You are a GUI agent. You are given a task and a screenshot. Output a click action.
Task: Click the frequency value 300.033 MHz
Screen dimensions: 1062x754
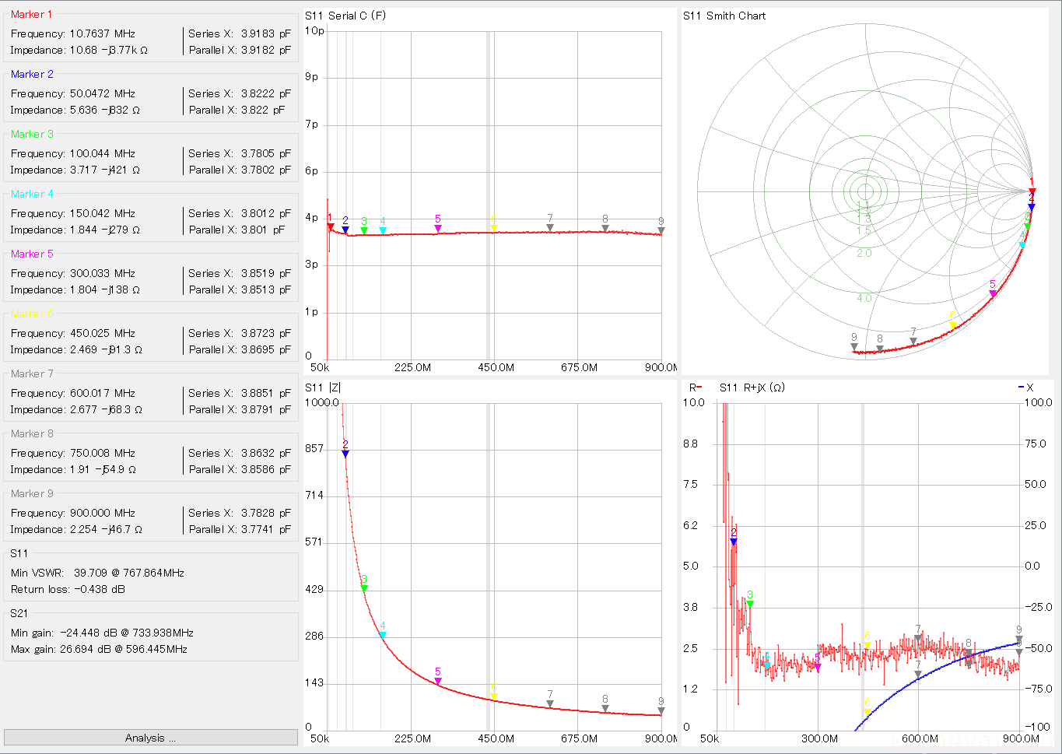(102, 273)
